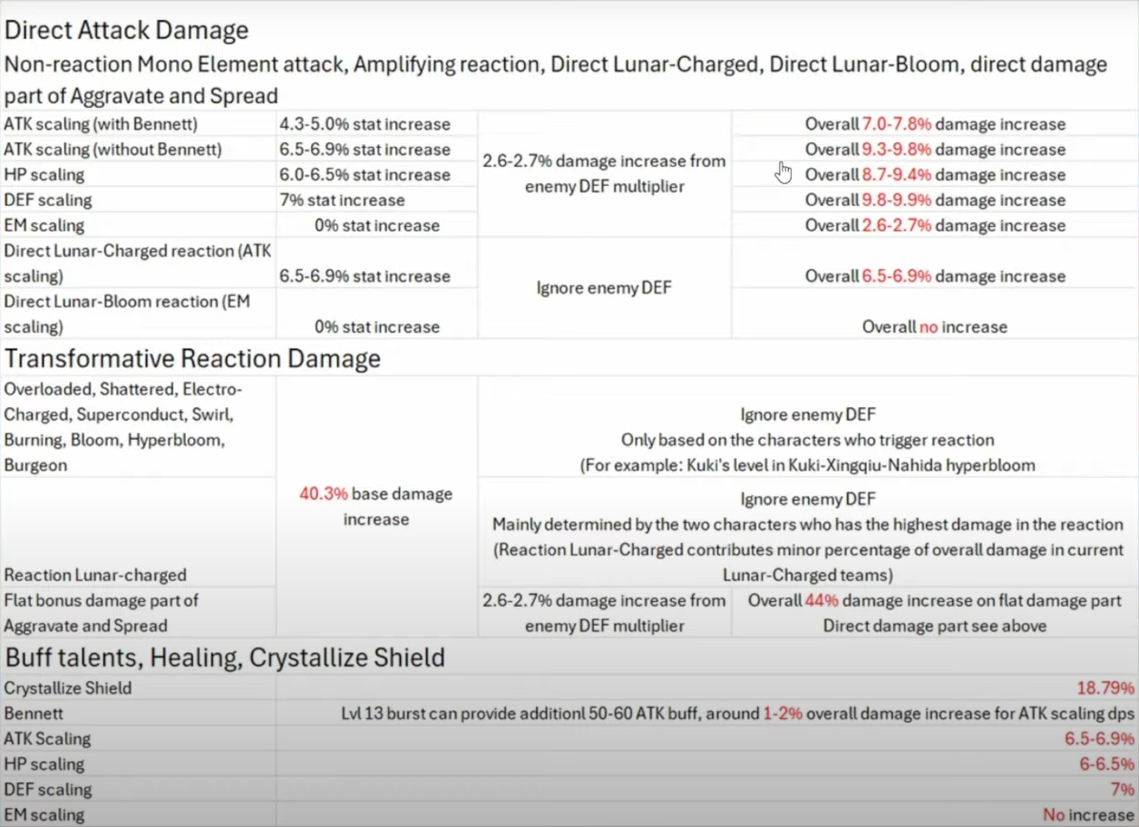Select "Direct Lunar-Charged reaction (ATK scaling)" cell
Viewport: 1139px width, 827px height.
coord(139,264)
